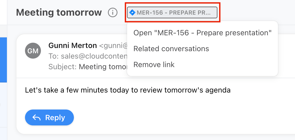Choose Remove link from the dropdown

(154, 64)
